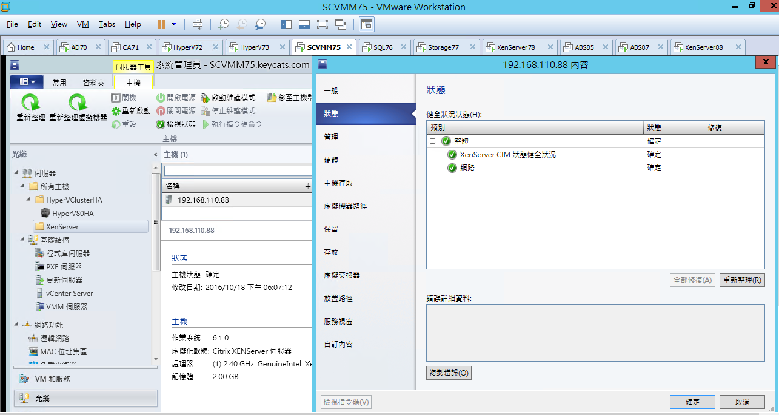Toggle thumbnail bar view icon

304,24
